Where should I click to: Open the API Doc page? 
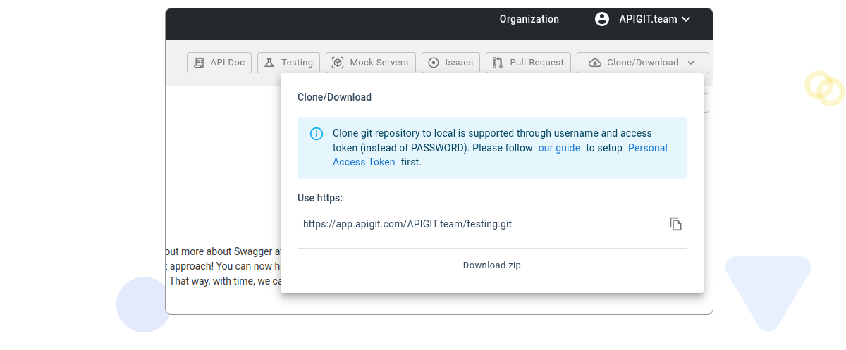[219, 63]
